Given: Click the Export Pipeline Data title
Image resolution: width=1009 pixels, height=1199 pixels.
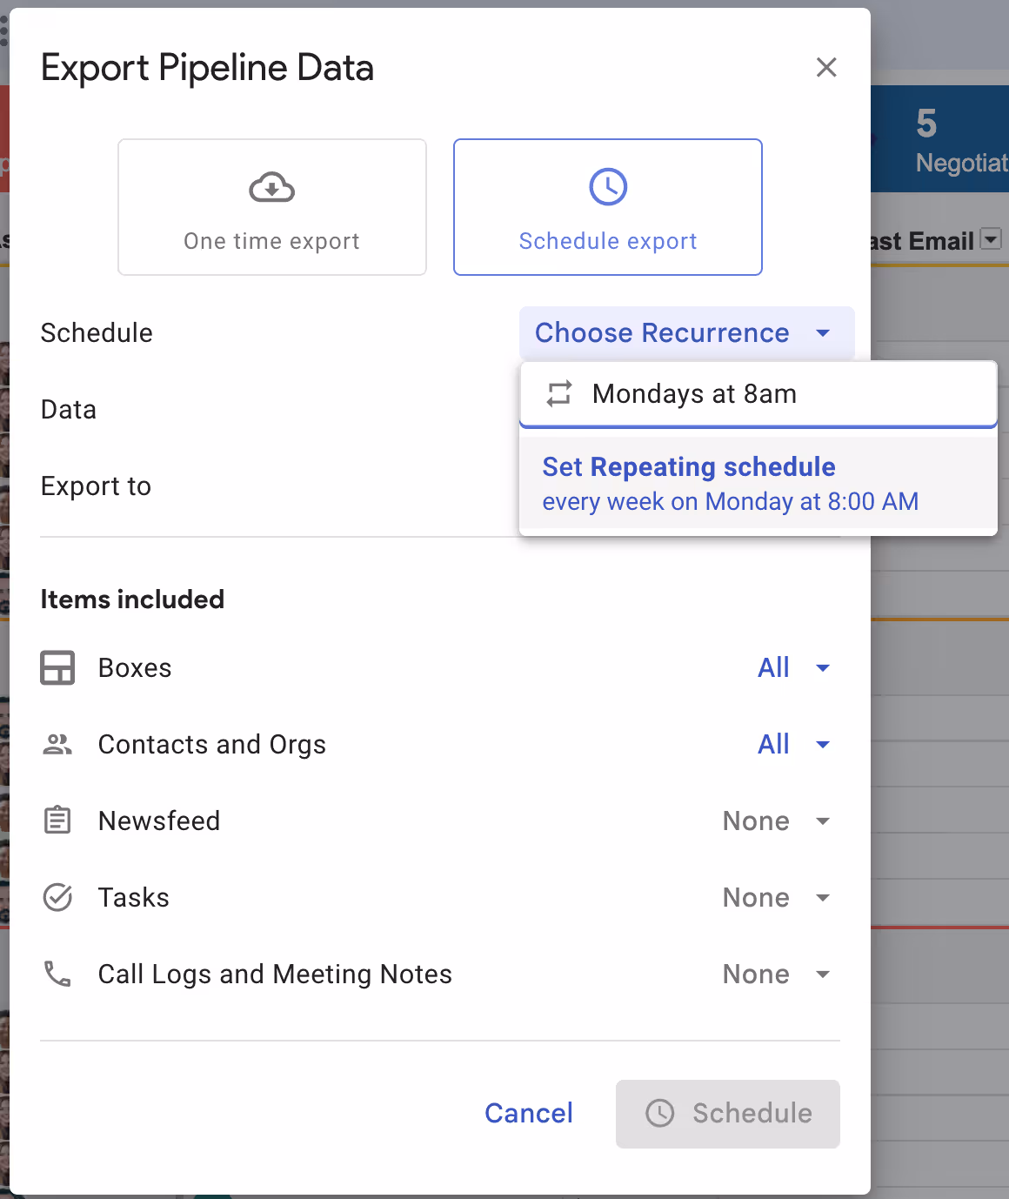Looking at the screenshot, I should coord(207,68).
